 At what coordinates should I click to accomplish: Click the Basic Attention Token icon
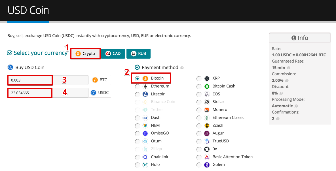tap(207, 157)
